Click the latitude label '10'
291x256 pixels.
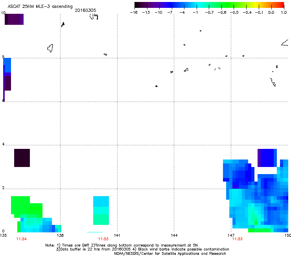[3, 13]
